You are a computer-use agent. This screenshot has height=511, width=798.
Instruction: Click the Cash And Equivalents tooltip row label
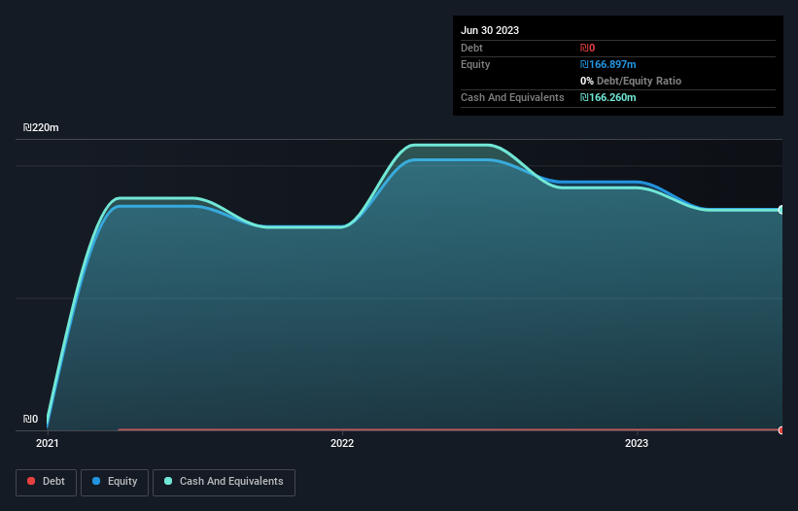click(x=512, y=97)
